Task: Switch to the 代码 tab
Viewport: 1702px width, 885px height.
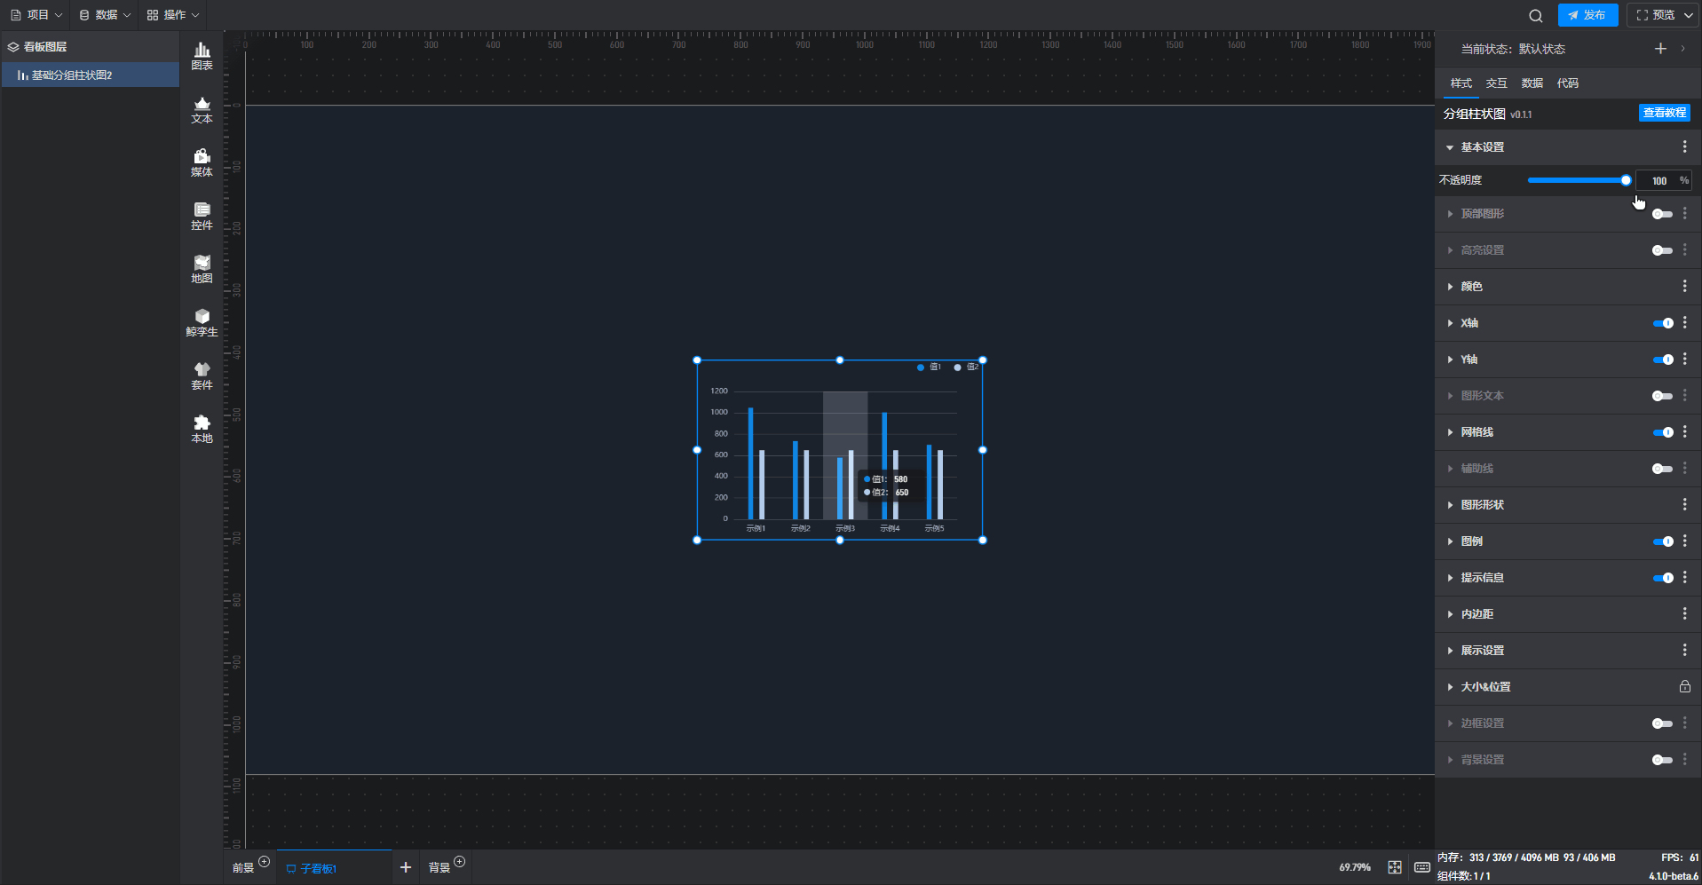Action: tap(1567, 83)
